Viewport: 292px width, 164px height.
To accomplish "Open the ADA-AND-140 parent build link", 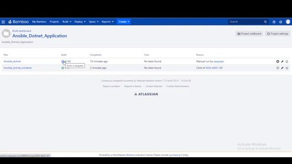I will tap(214, 68).
